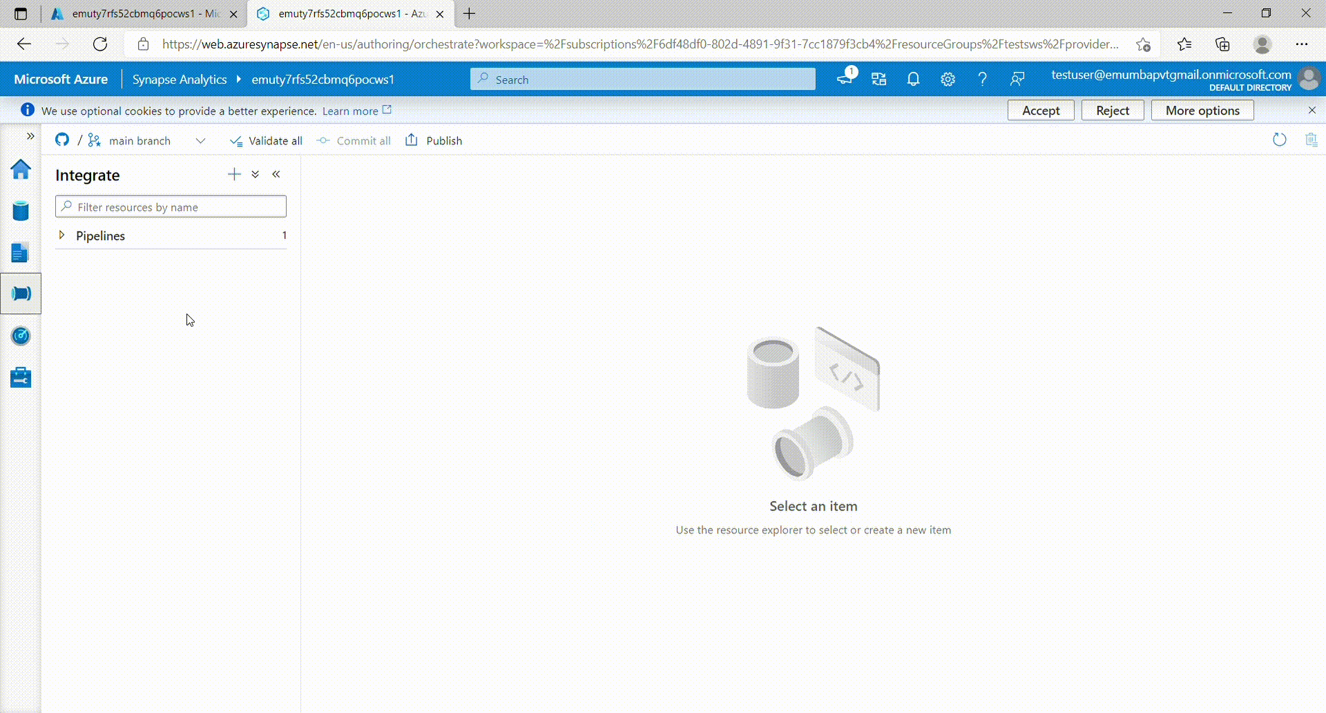Focus the Filter resources by name field

[171, 207]
